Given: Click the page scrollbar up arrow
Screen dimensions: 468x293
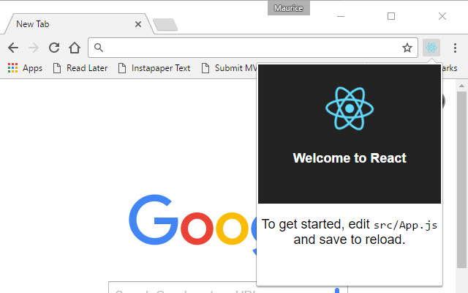Looking at the screenshot, I should click(x=461, y=86).
